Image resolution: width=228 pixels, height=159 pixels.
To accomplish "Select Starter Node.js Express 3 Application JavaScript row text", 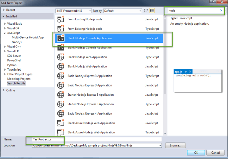I will (91, 95).
